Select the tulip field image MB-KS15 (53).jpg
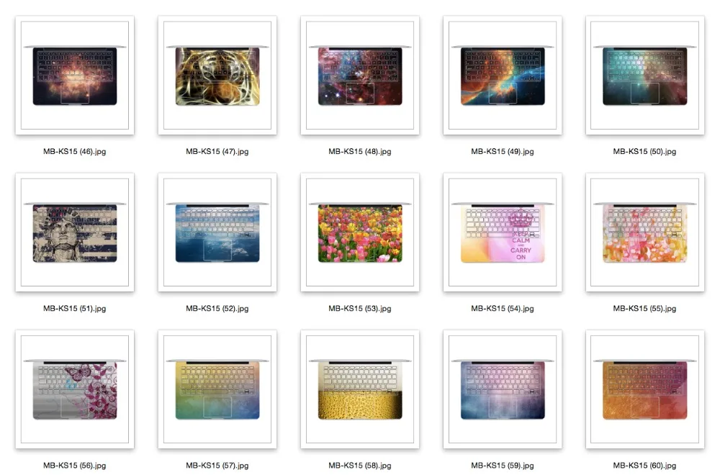 click(x=360, y=232)
